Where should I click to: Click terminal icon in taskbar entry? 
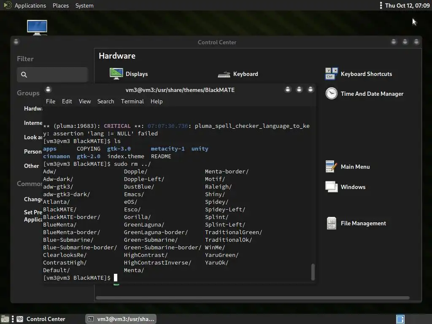click(x=91, y=319)
